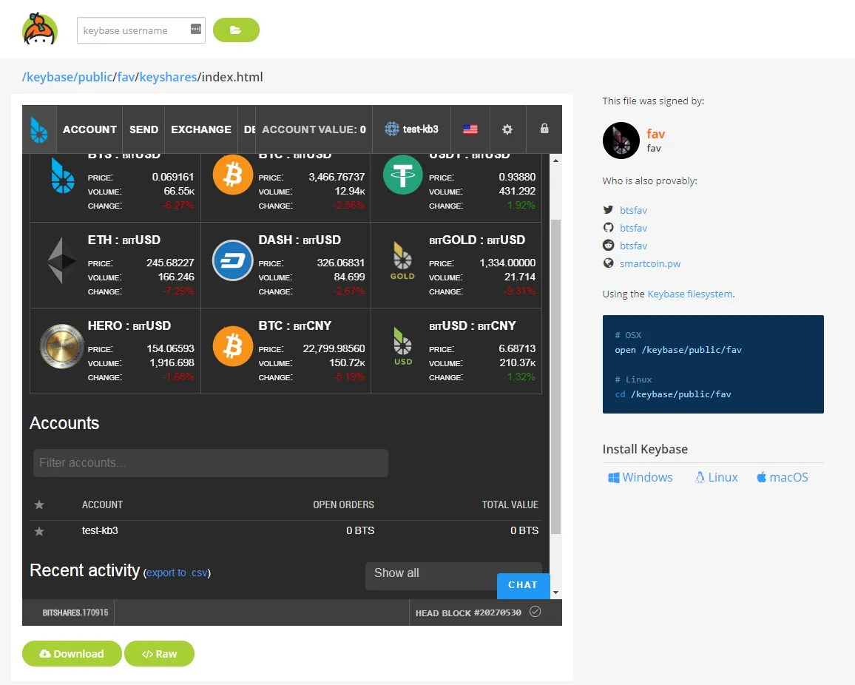Open btsfav Reddit profile link
Screen dimensions: 855x685
(x=633, y=246)
